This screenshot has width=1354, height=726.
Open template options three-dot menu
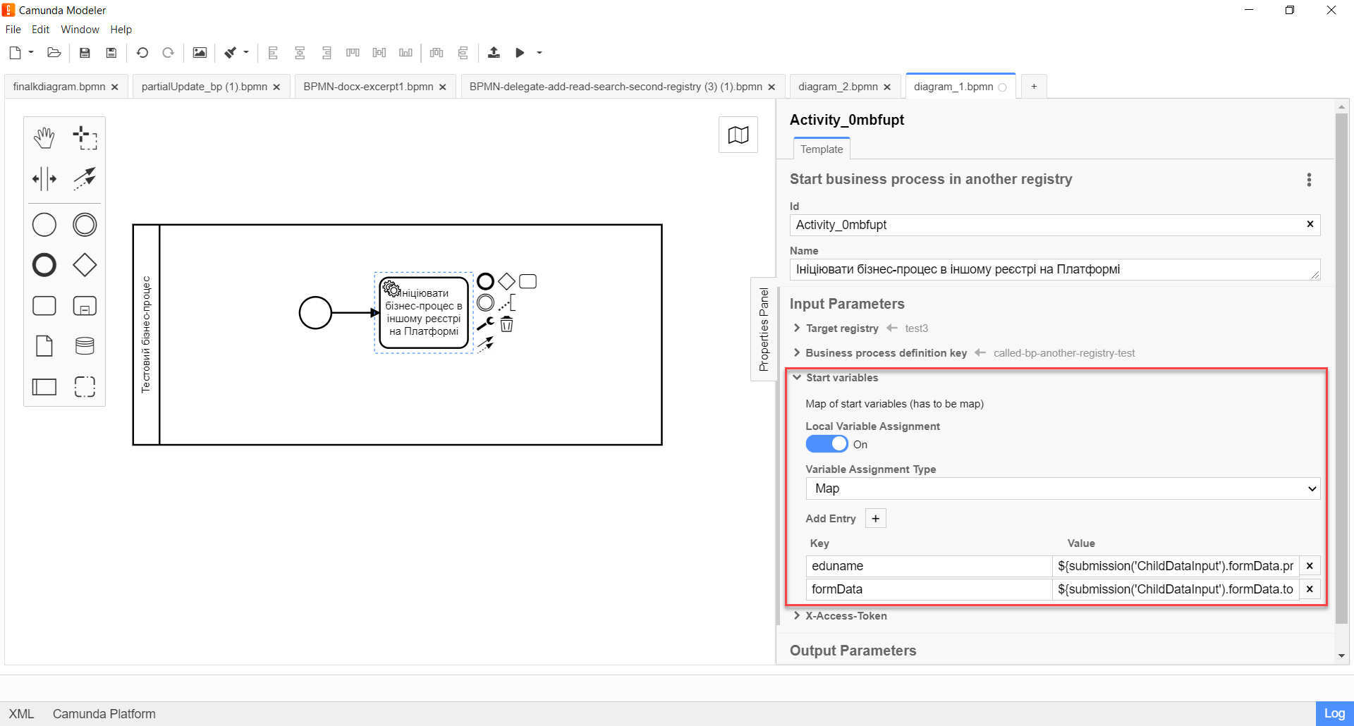(1309, 180)
